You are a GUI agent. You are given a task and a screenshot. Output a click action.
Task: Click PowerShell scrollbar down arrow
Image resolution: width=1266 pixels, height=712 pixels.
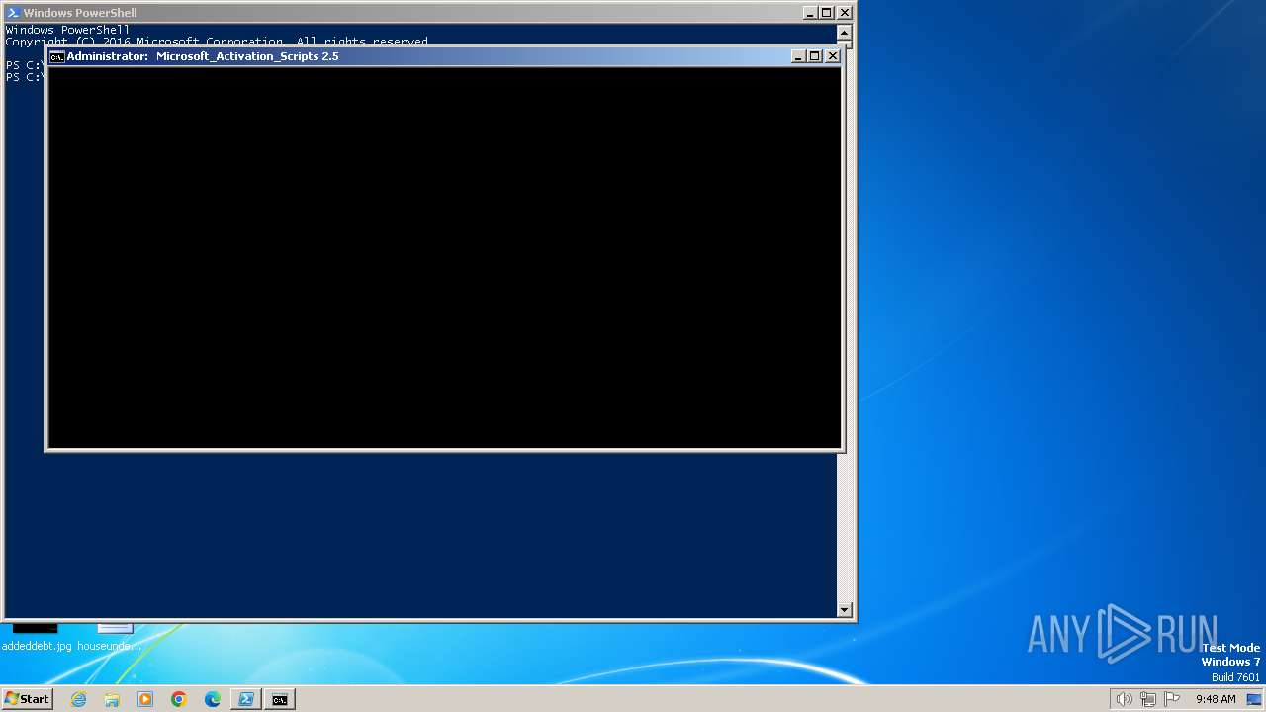click(x=845, y=610)
